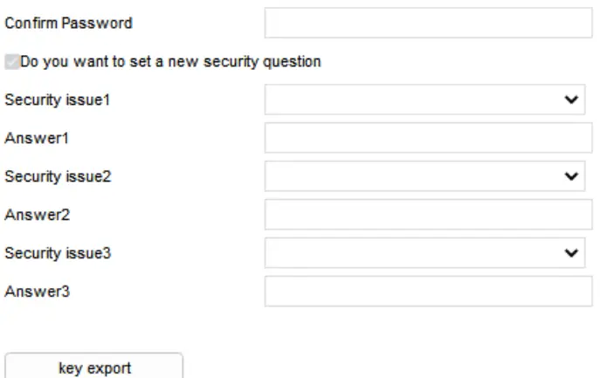This screenshot has height=378, width=600.
Task: Focus the Answer2 text field
Action: coord(428,215)
